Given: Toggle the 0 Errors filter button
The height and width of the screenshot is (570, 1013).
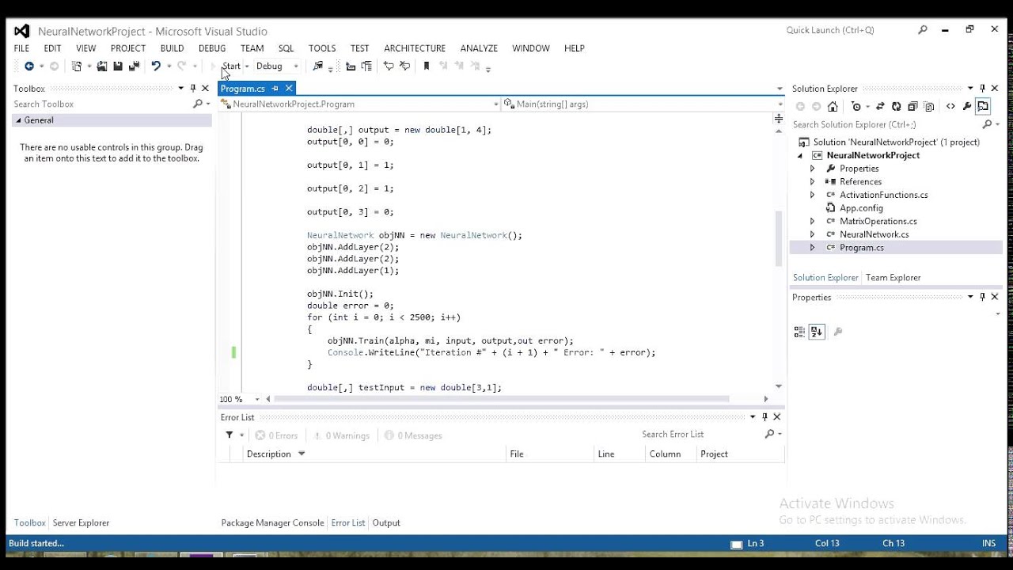Looking at the screenshot, I should tap(276, 435).
